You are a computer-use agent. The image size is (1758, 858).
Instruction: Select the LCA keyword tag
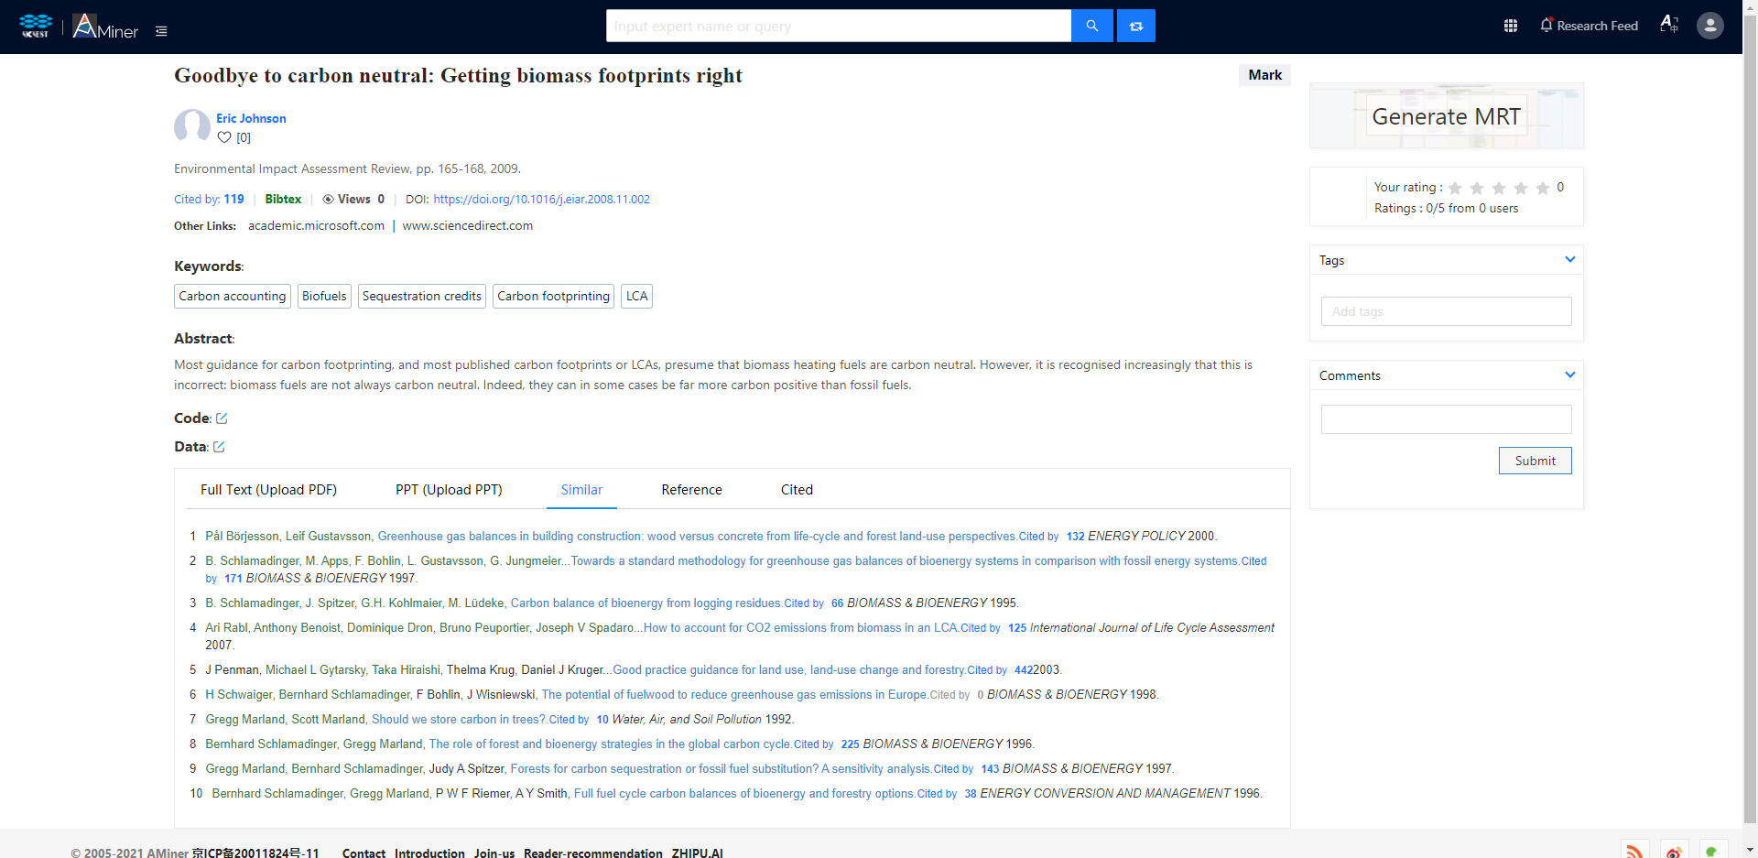636,296
